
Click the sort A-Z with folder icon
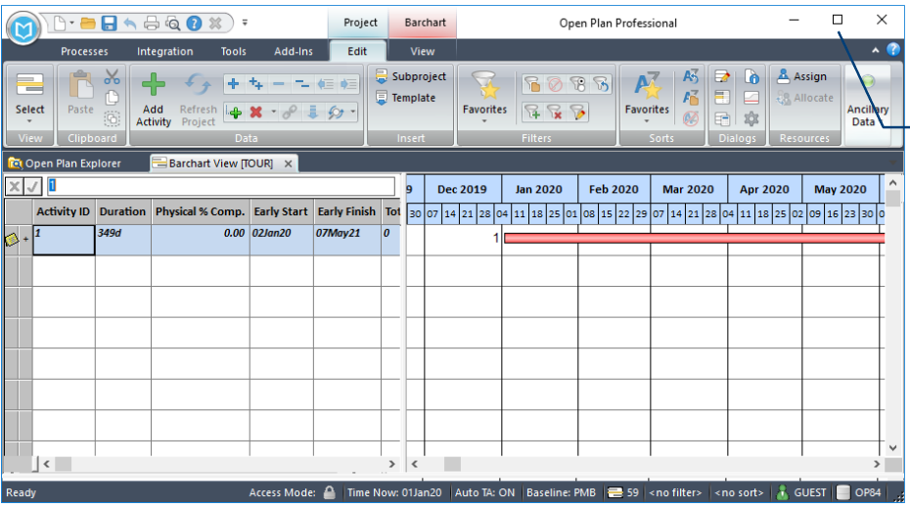[x=691, y=98]
